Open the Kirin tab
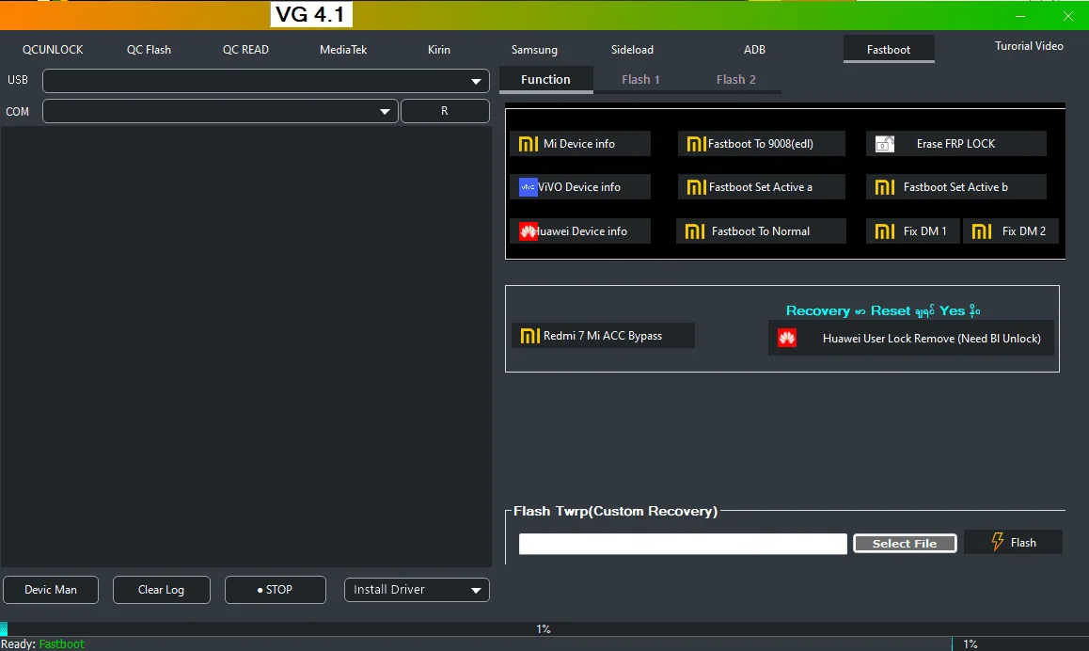The width and height of the screenshot is (1089, 651). (x=439, y=49)
